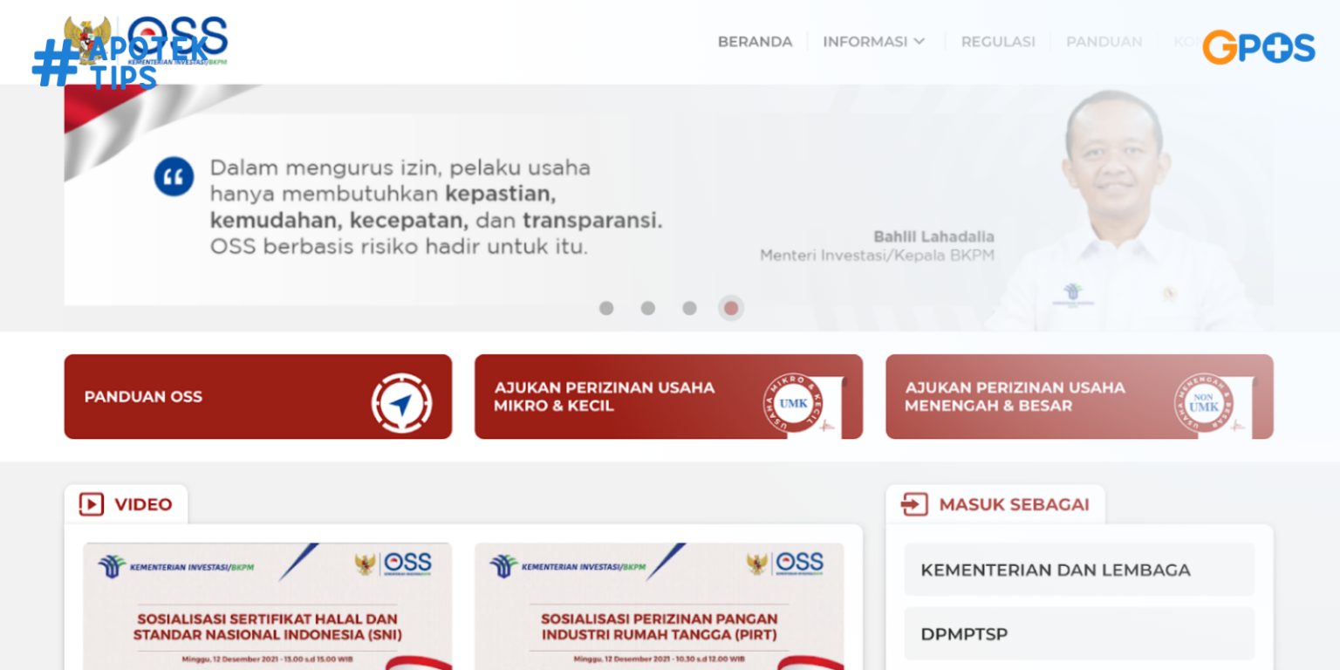Click the quotation mark icon in the banner
1340x670 pixels.
click(173, 175)
